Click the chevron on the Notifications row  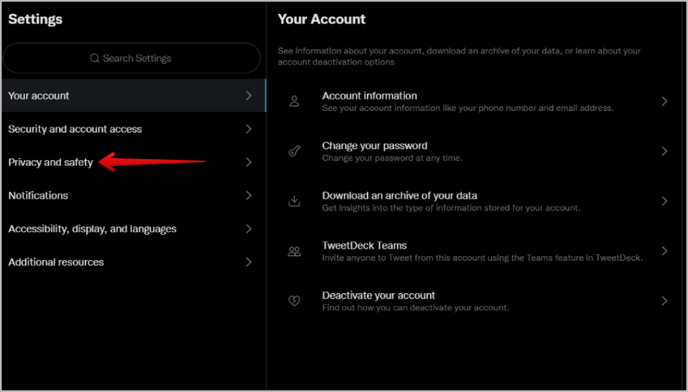click(x=249, y=196)
